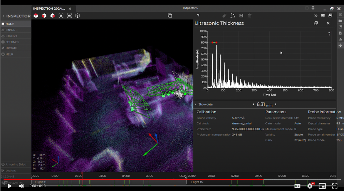Open the comments icon in right sidebar
The image size is (344, 191).
pyautogui.click(x=340, y=15)
